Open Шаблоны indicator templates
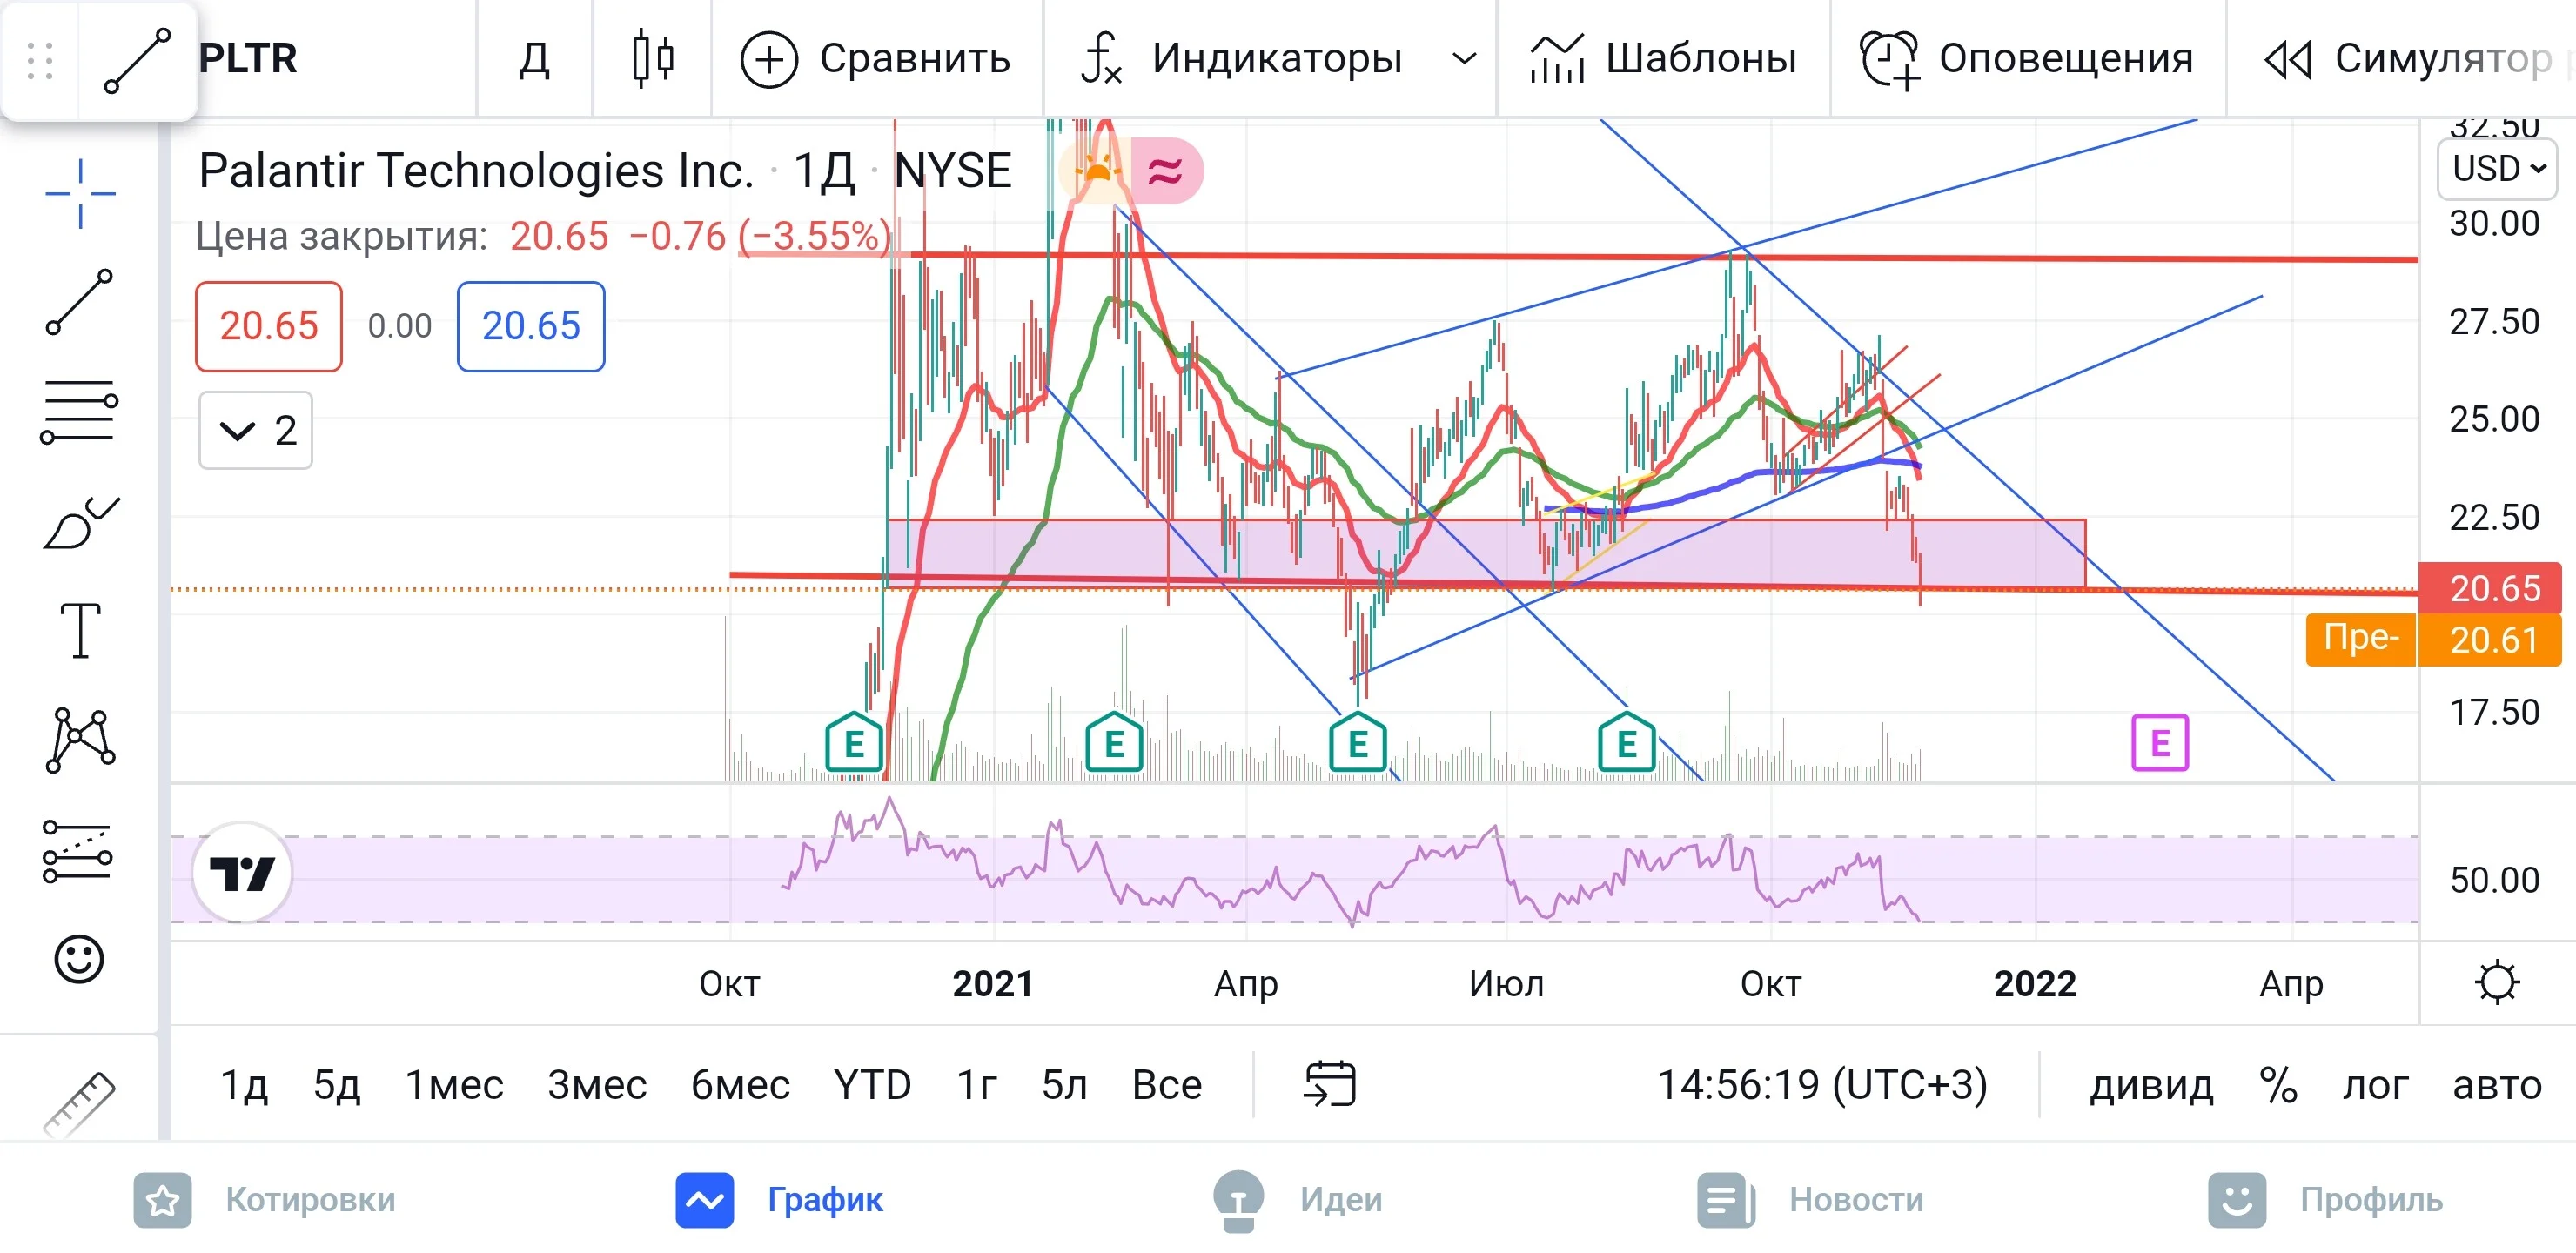Screen dimensions: 2576x1253 1663,58
